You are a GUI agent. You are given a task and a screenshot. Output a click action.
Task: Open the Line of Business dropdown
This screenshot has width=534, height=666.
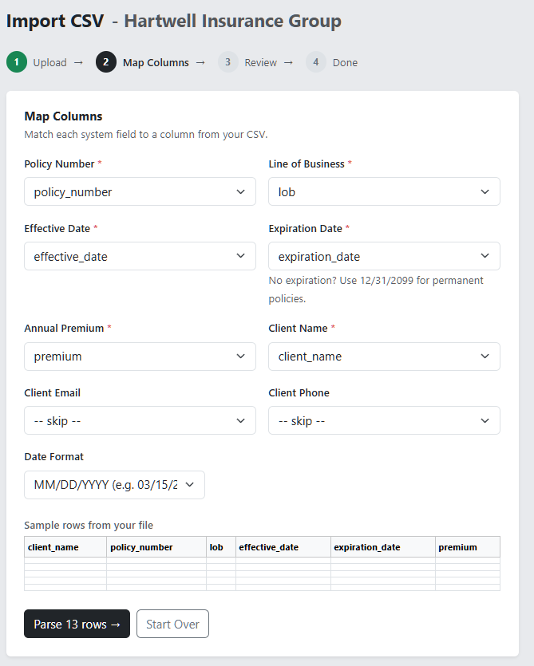(x=384, y=191)
